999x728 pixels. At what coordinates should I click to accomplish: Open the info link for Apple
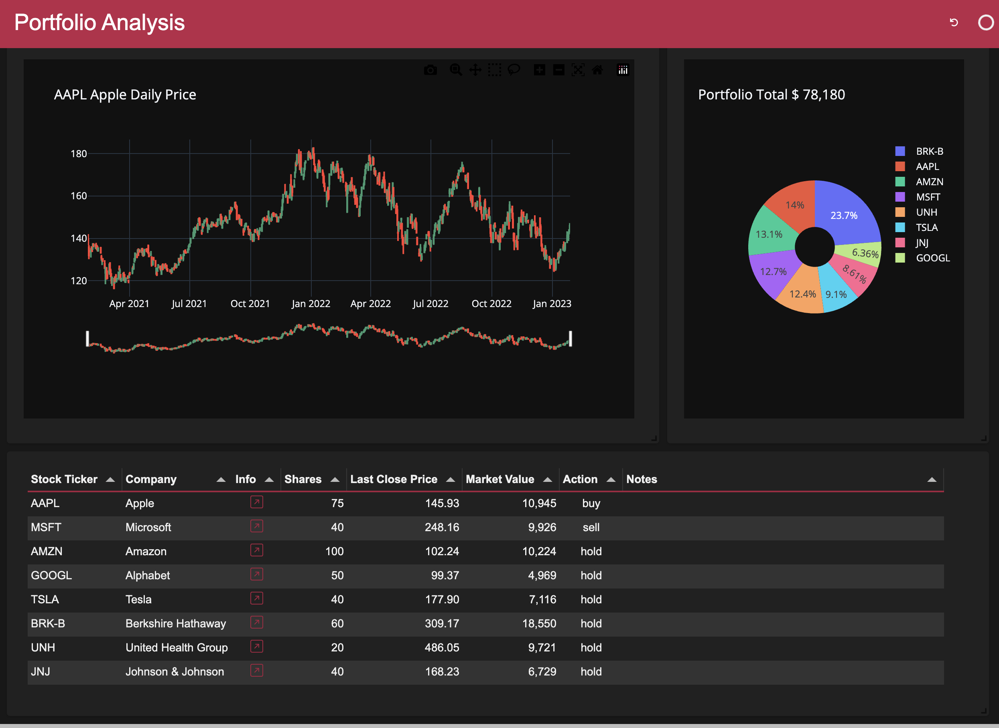[256, 502]
